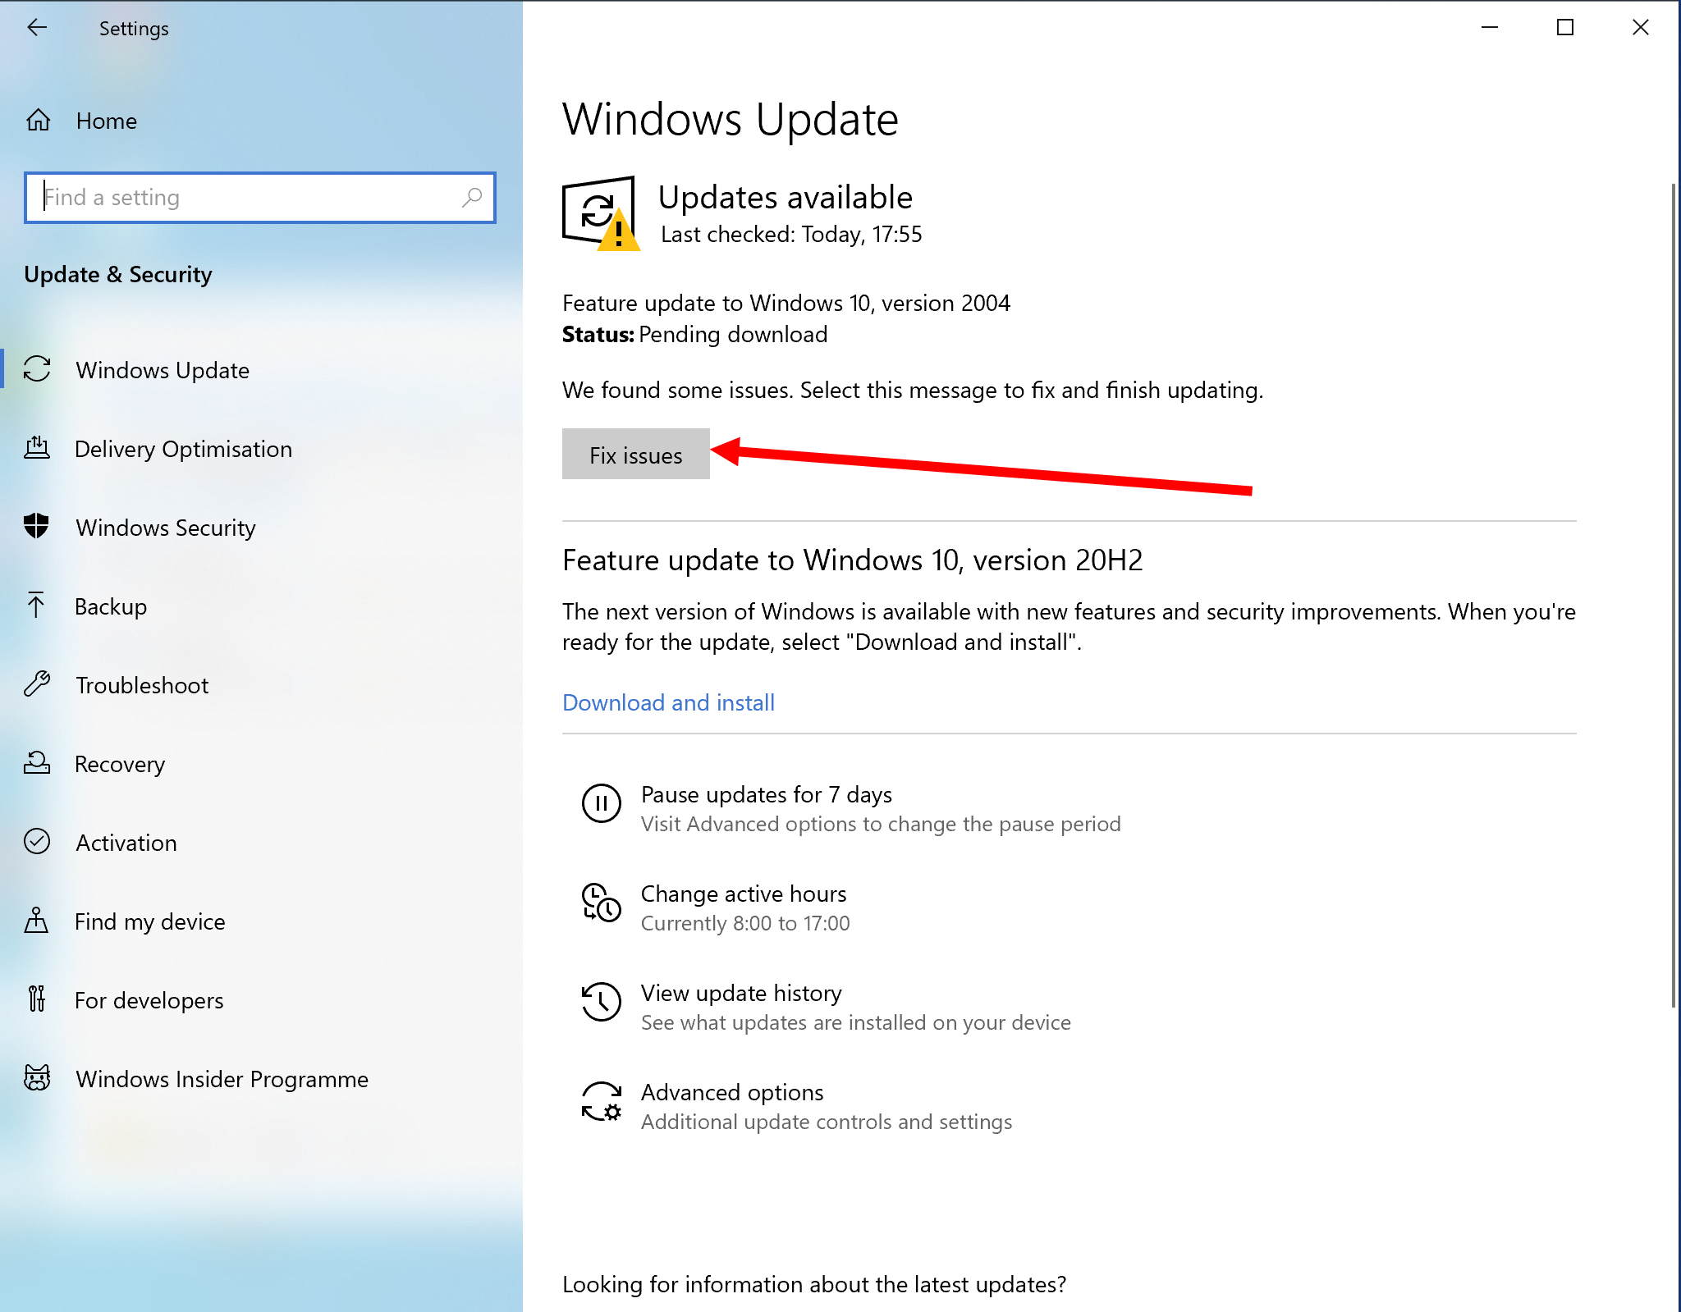Click the back arrow icon
Screen dimensions: 1681x1312
pos(37,28)
